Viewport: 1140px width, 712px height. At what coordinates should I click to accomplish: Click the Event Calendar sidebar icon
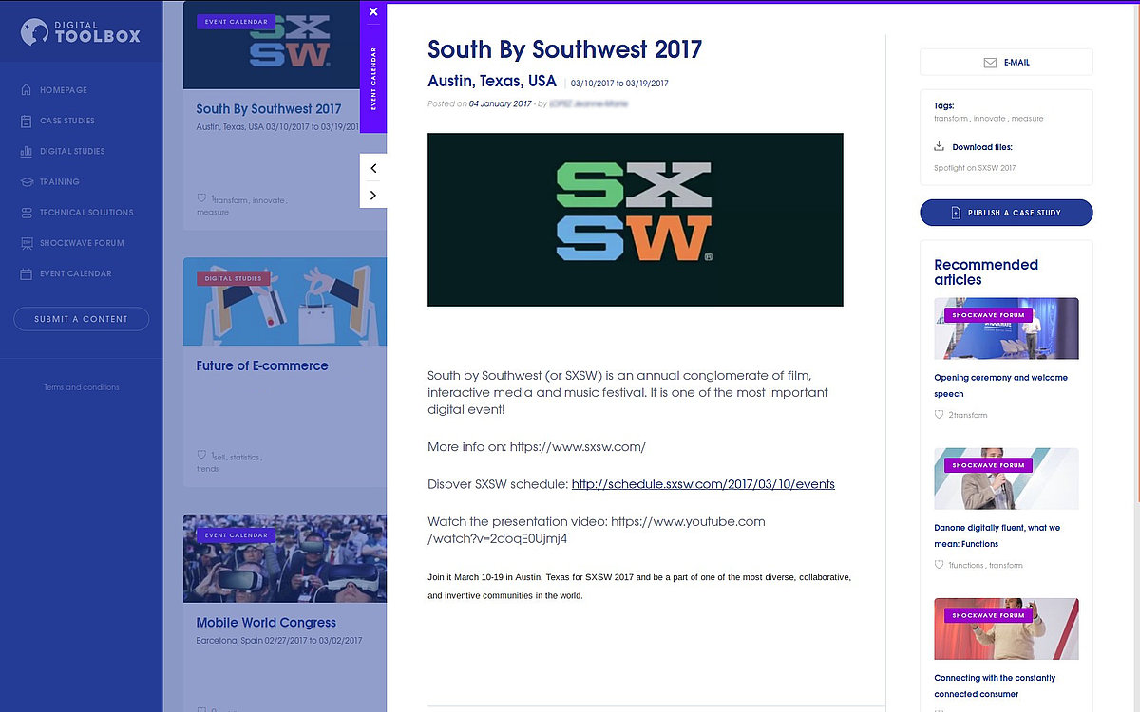point(26,273)
